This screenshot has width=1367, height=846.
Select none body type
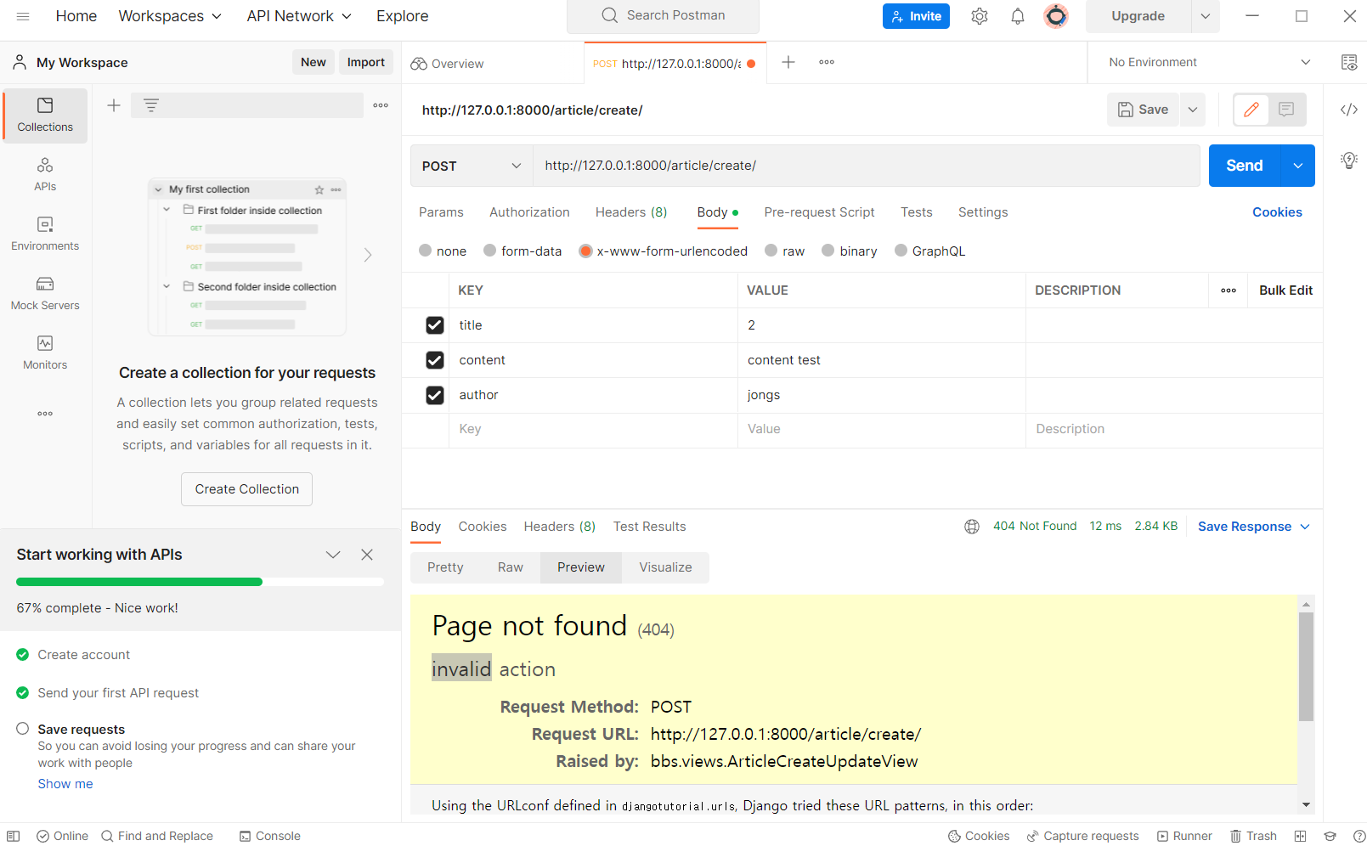[x=425, y=251]
